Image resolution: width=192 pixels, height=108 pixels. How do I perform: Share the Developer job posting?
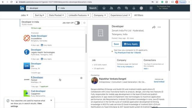[154, 27]
